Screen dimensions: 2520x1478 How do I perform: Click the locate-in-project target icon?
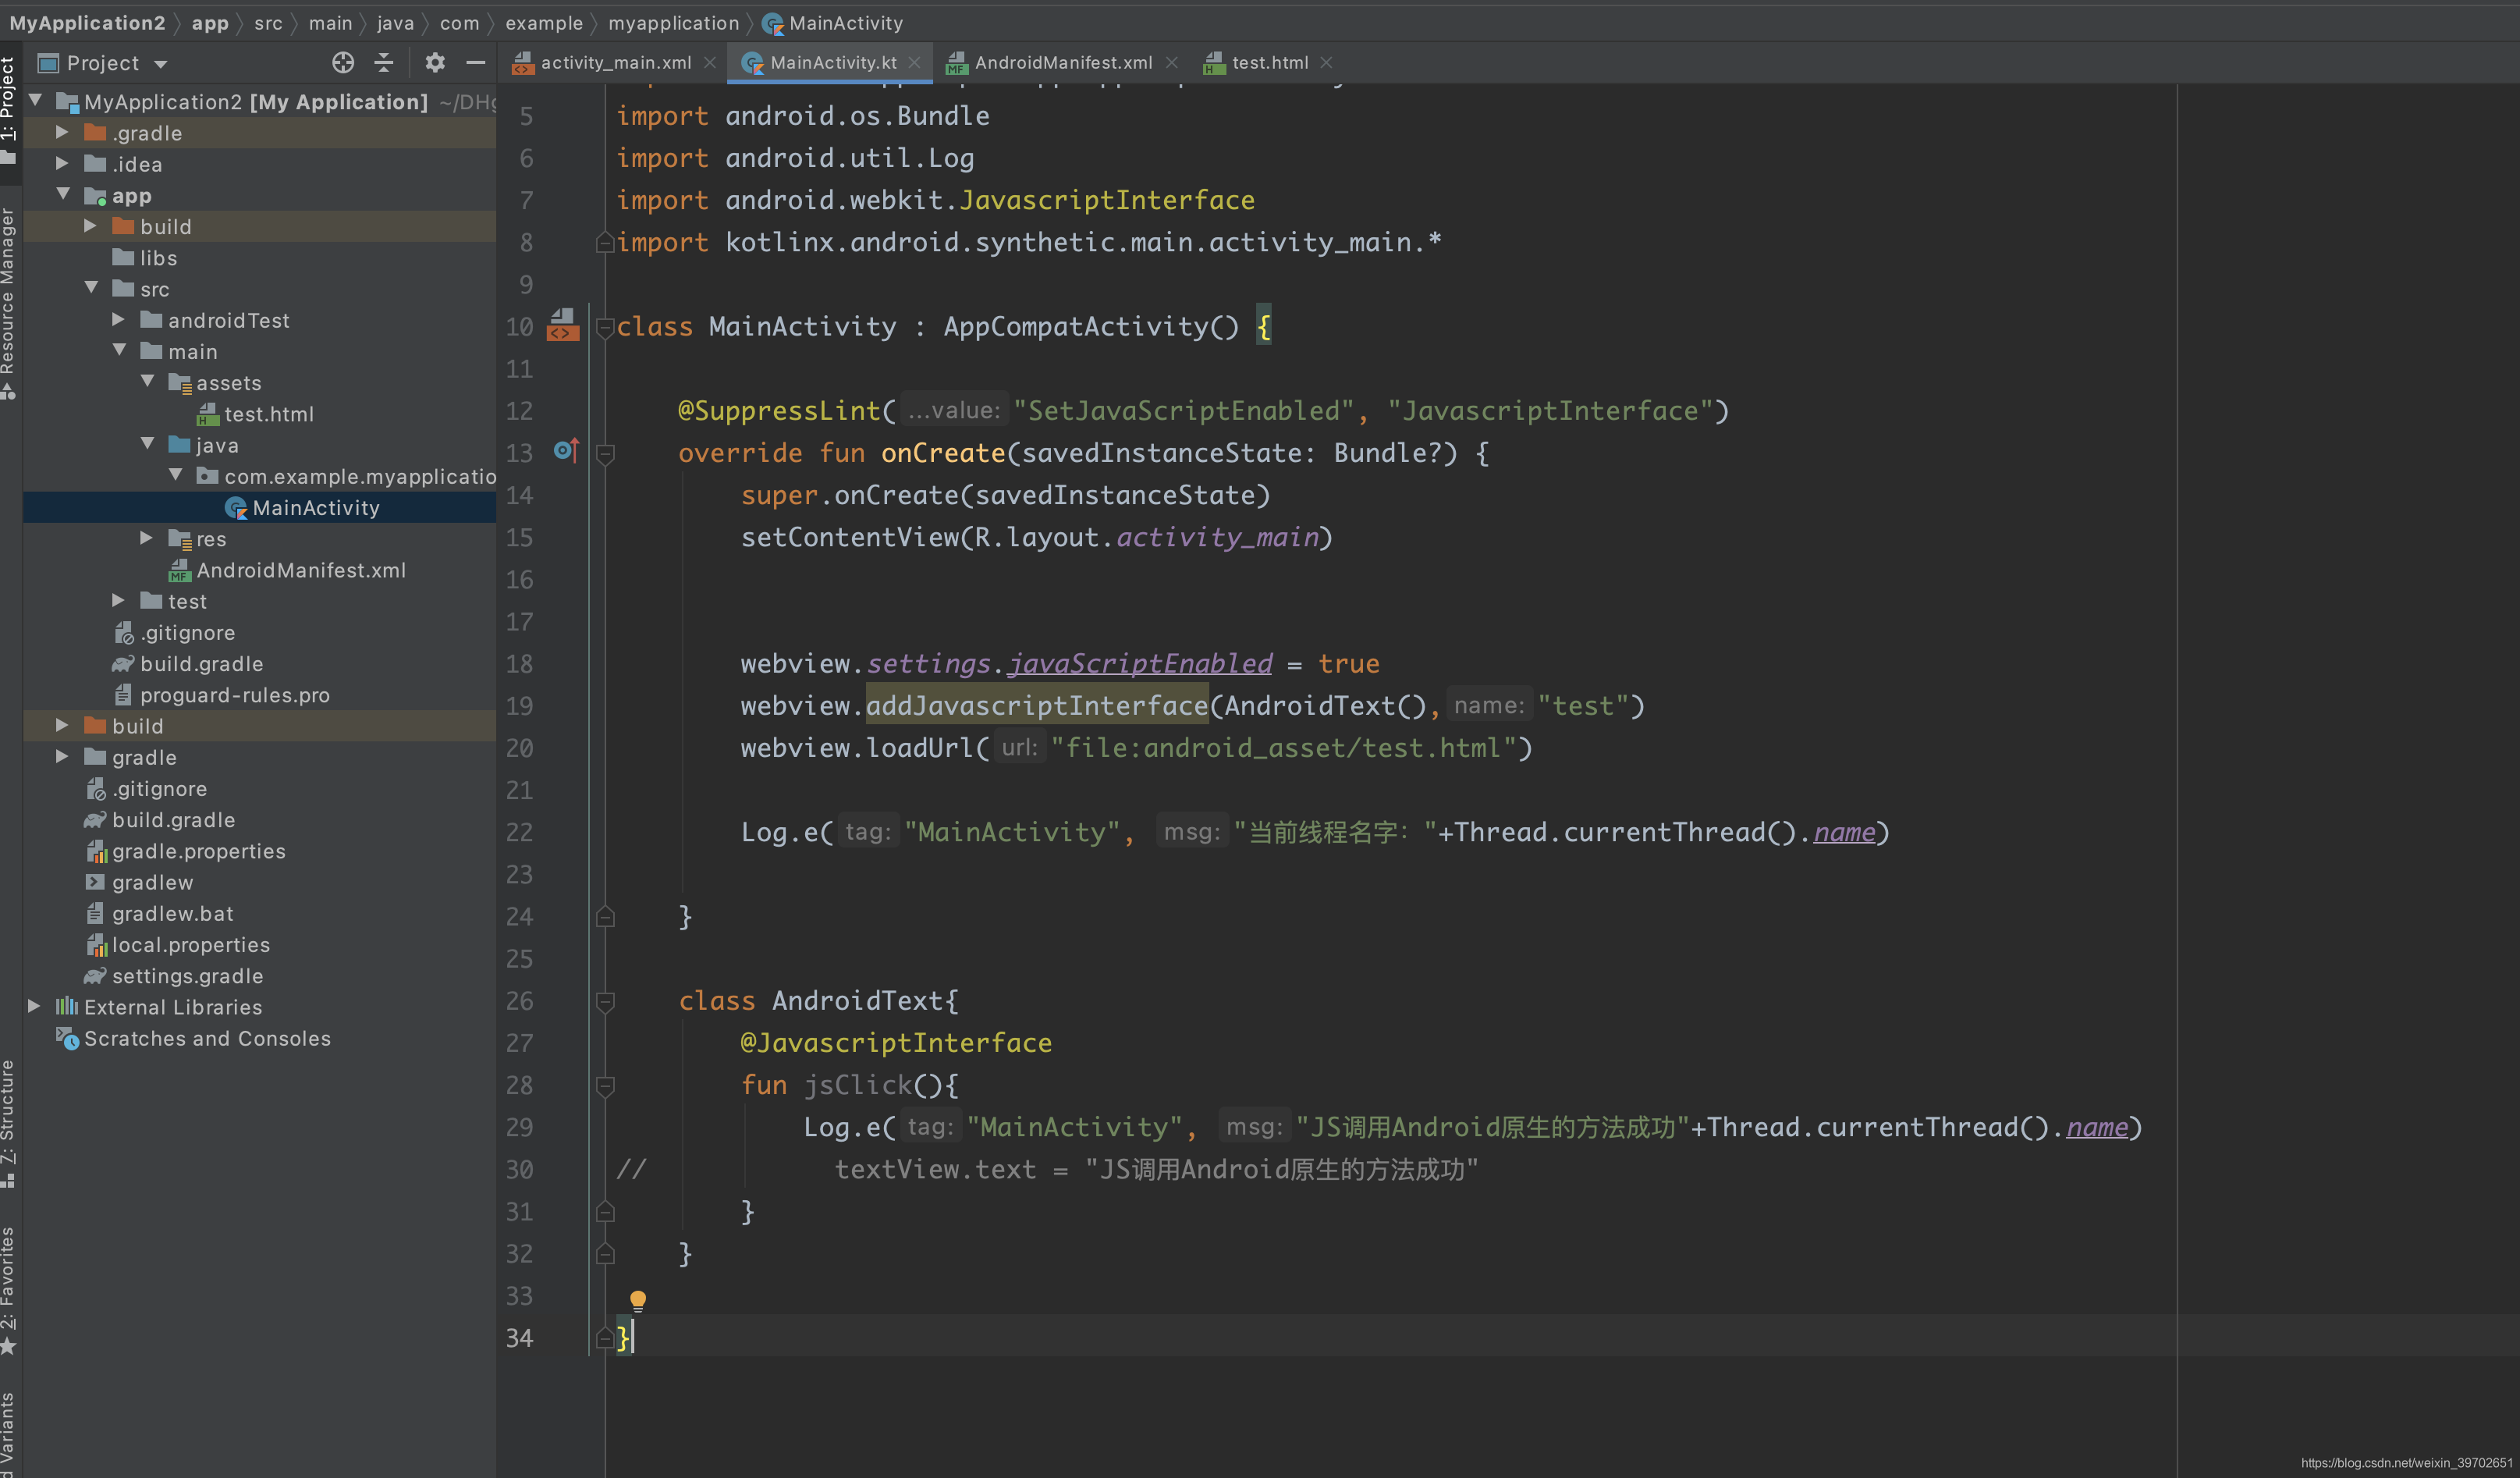[343, 63]
